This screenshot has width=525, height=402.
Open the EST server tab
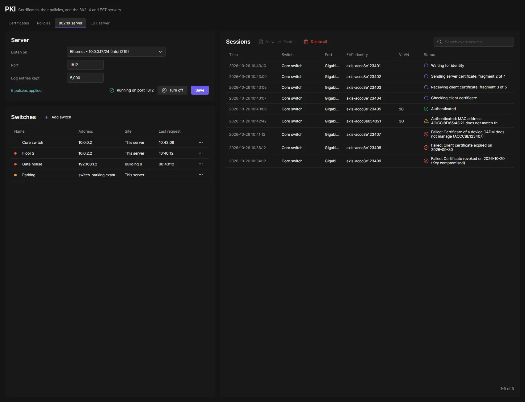100,23
